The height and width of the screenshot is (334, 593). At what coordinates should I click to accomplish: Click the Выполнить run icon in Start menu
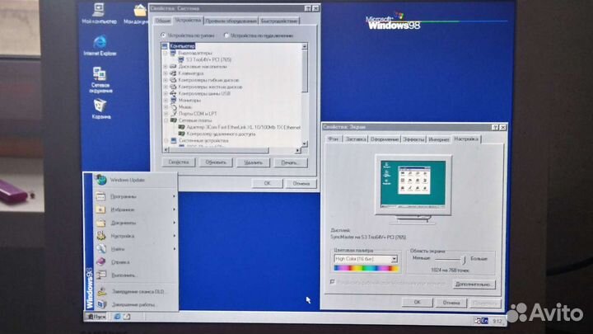(100, 275)
